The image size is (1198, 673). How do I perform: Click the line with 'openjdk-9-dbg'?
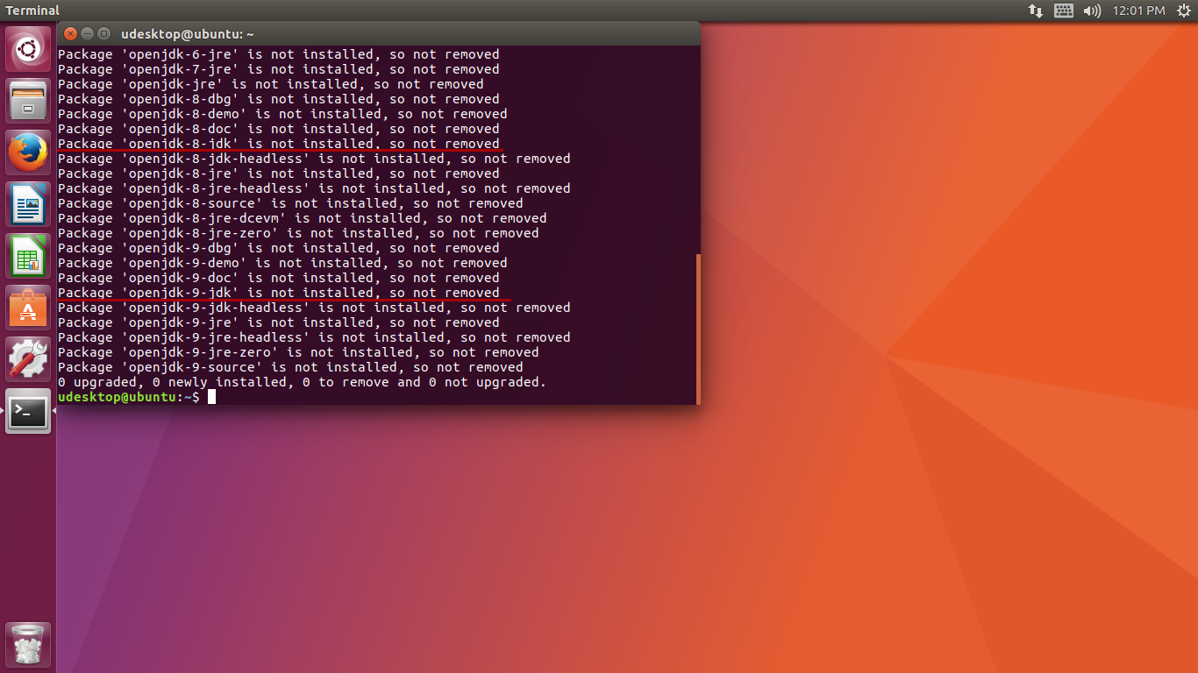click(279, 248)
